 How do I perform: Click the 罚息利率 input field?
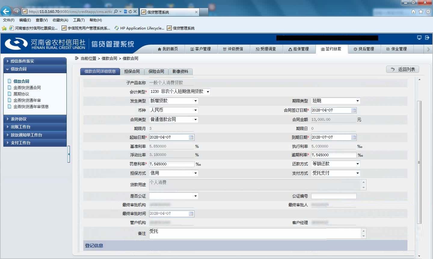point(172,164)
